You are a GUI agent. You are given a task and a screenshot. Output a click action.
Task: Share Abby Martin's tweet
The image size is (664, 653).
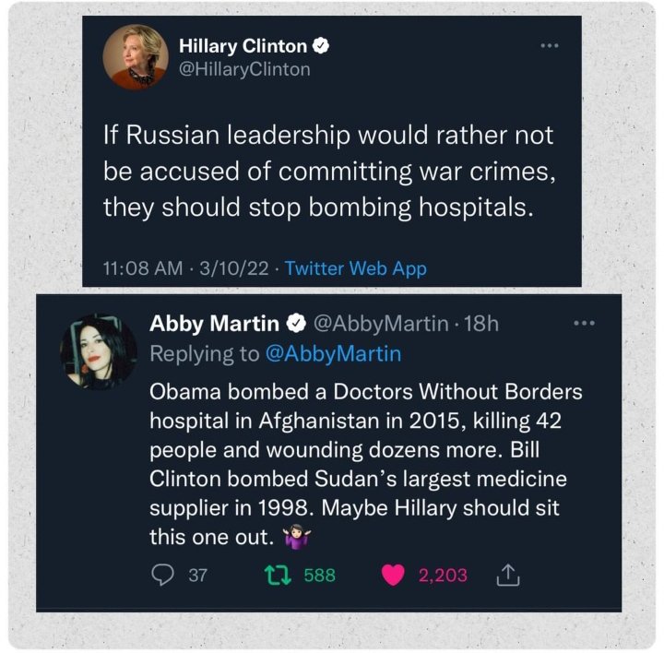coord(508,576)
